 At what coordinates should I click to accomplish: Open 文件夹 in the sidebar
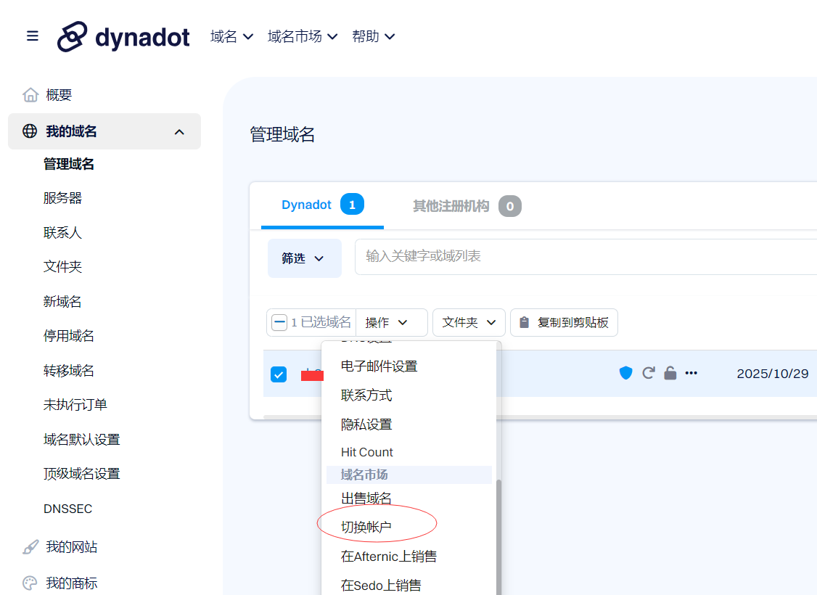point(62,267)
